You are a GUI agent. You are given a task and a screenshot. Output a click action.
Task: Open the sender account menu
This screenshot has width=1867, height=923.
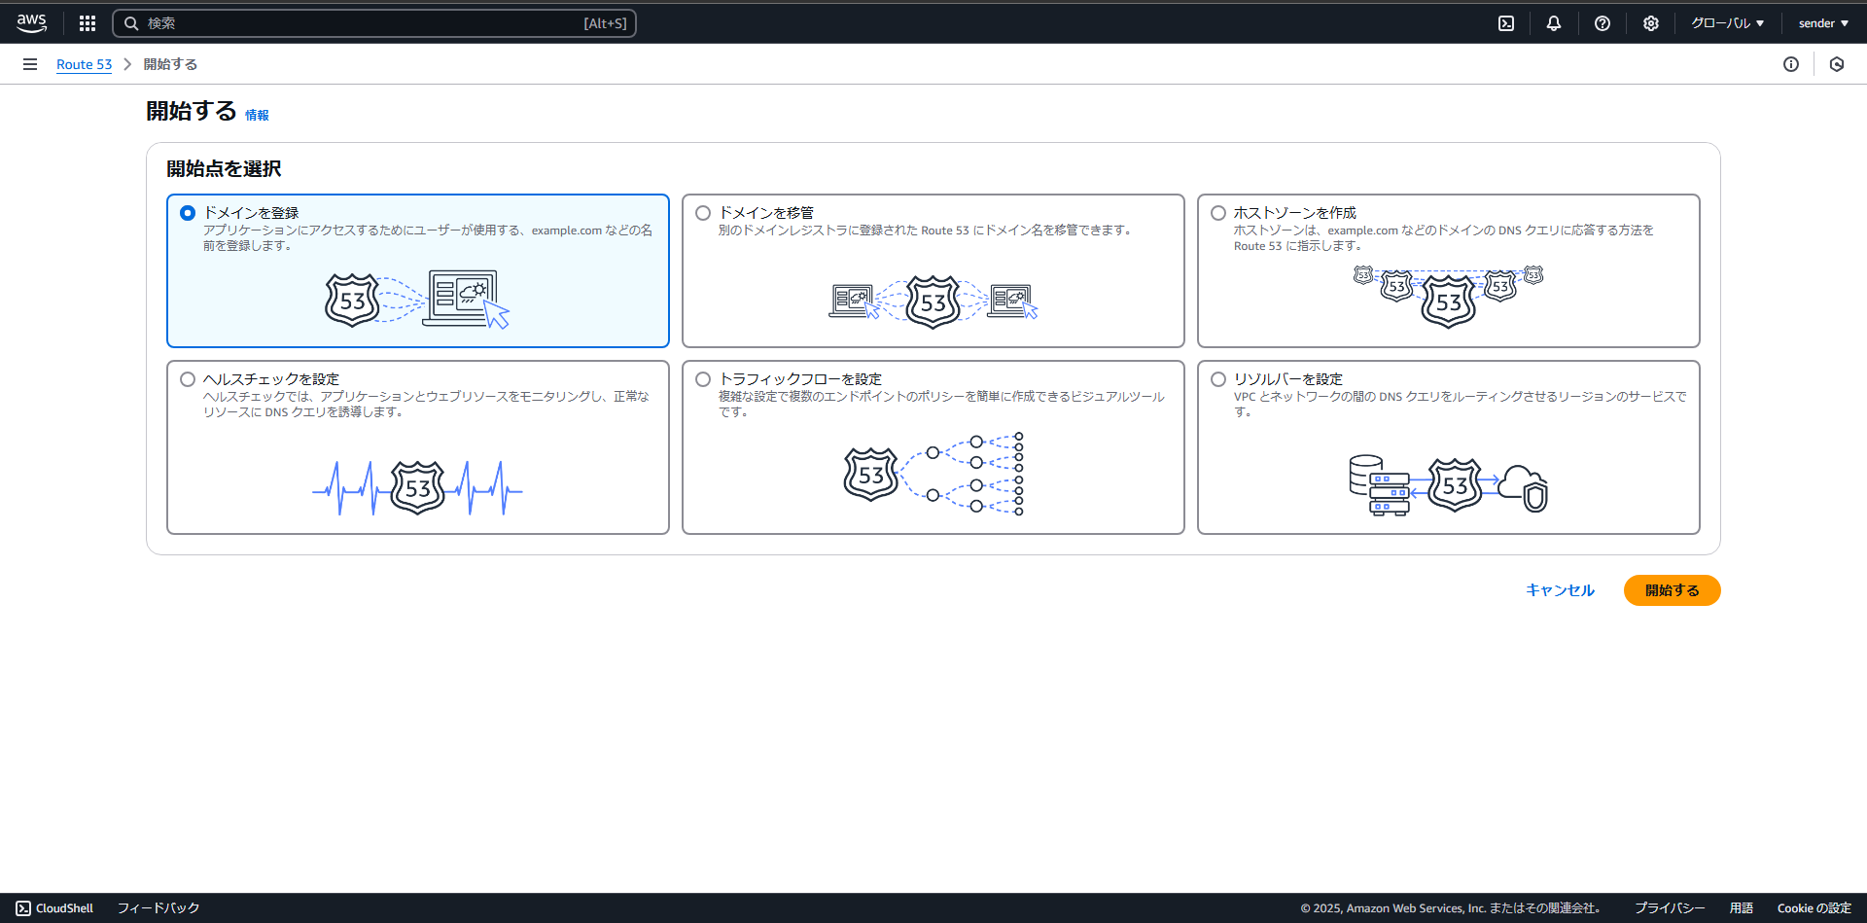pyautogui.click(x=1821, y=22)
